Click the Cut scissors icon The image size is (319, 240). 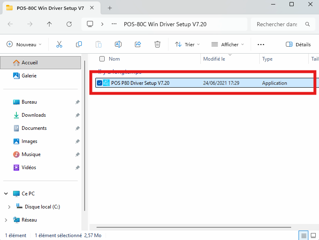point(59,44)
